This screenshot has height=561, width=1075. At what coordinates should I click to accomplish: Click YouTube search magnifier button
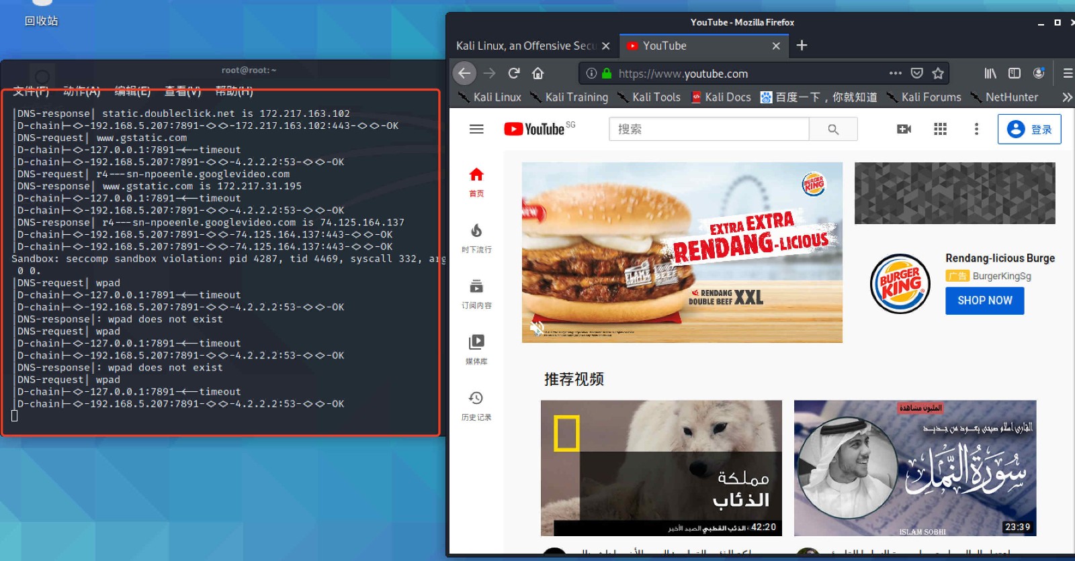(x=833, y=129)
